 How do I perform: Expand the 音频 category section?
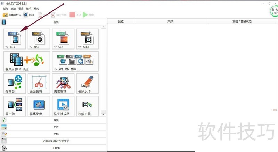pyautogui.click(x=54, y=120)
